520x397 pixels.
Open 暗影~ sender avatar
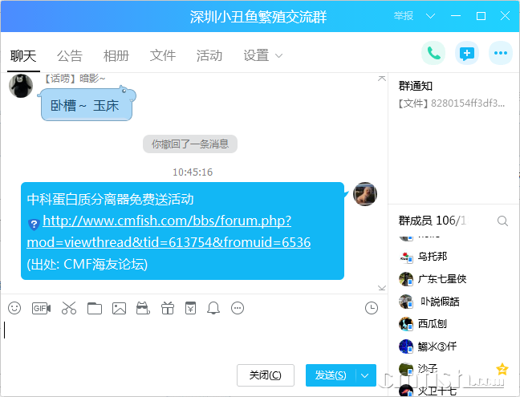pyautogui.click(x=21, y=86)
